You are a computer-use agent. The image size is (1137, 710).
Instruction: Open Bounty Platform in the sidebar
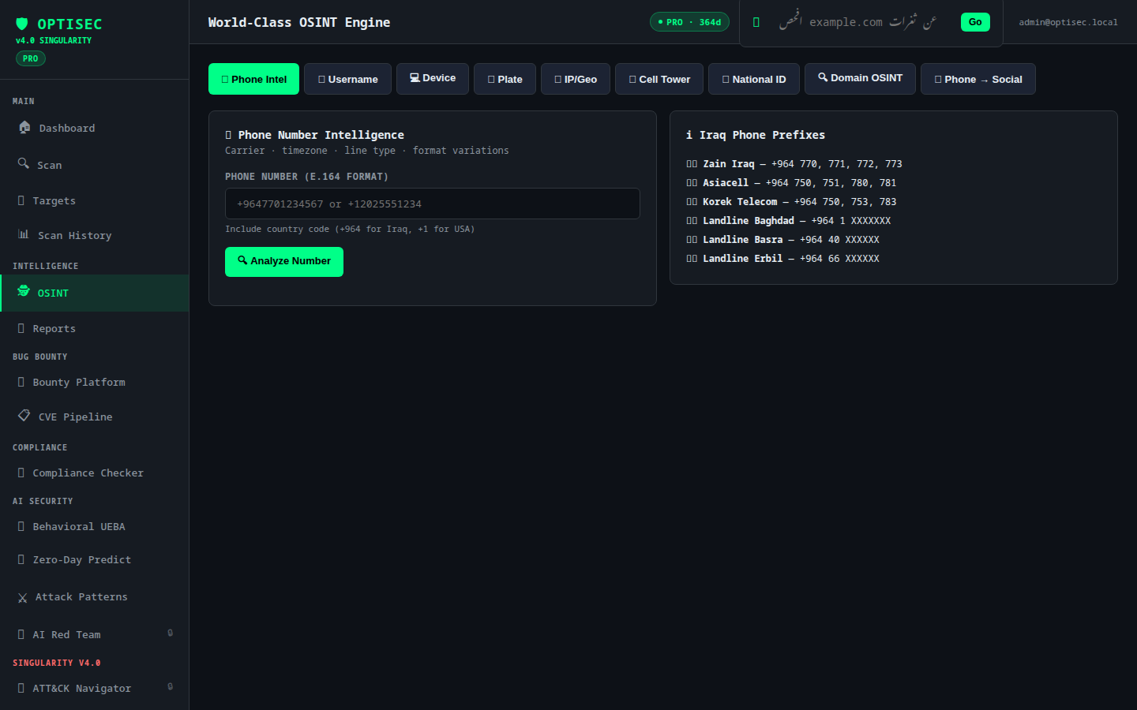pos(95,383)
